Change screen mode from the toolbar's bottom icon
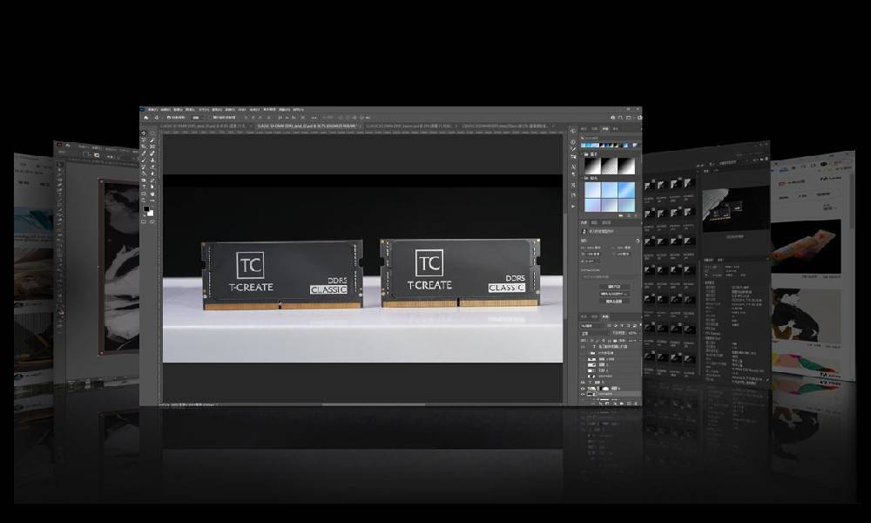The width and height of the screenshot is (871, 523). click(x=152, y=221)
